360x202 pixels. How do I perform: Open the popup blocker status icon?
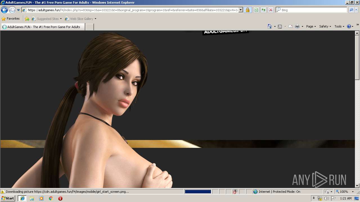point(235,192)
